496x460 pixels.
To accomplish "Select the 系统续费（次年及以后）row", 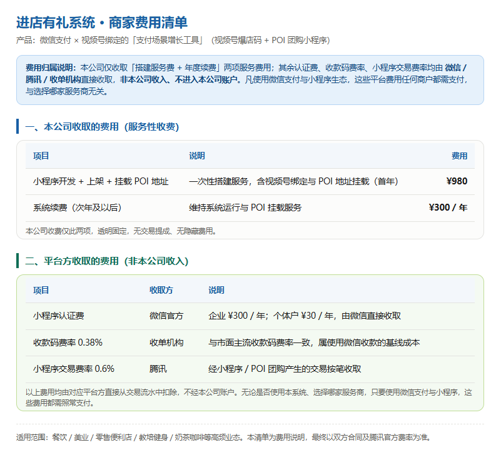I will point(250,207).
